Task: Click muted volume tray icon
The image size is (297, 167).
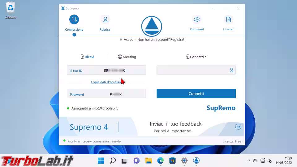Action: [269, 161]
